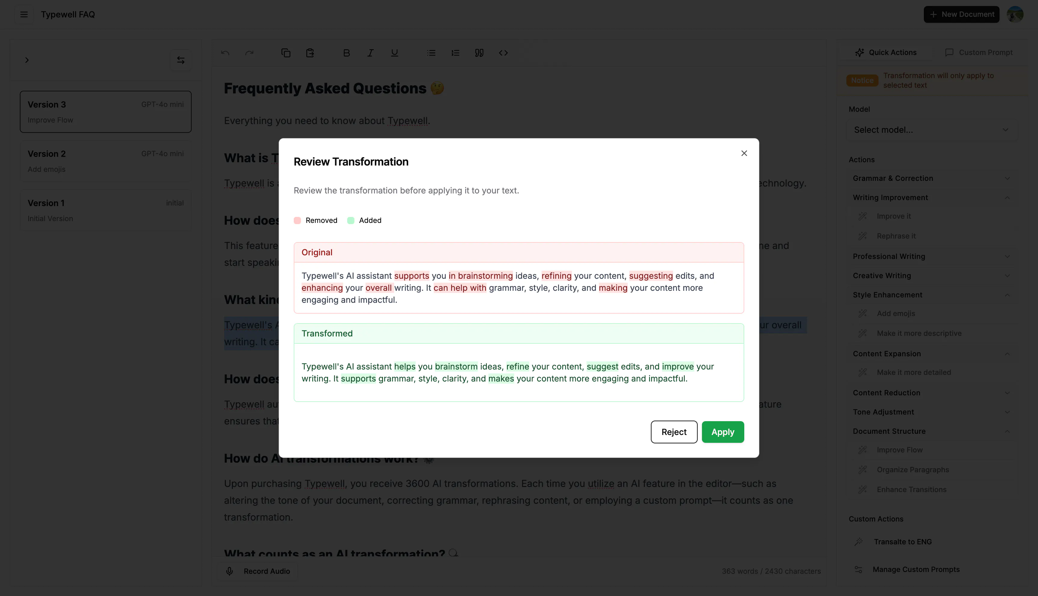The width and height of the screenshot is (1038, 596).
Task: Expand the Creative Writing section
Action: [932, 276]
